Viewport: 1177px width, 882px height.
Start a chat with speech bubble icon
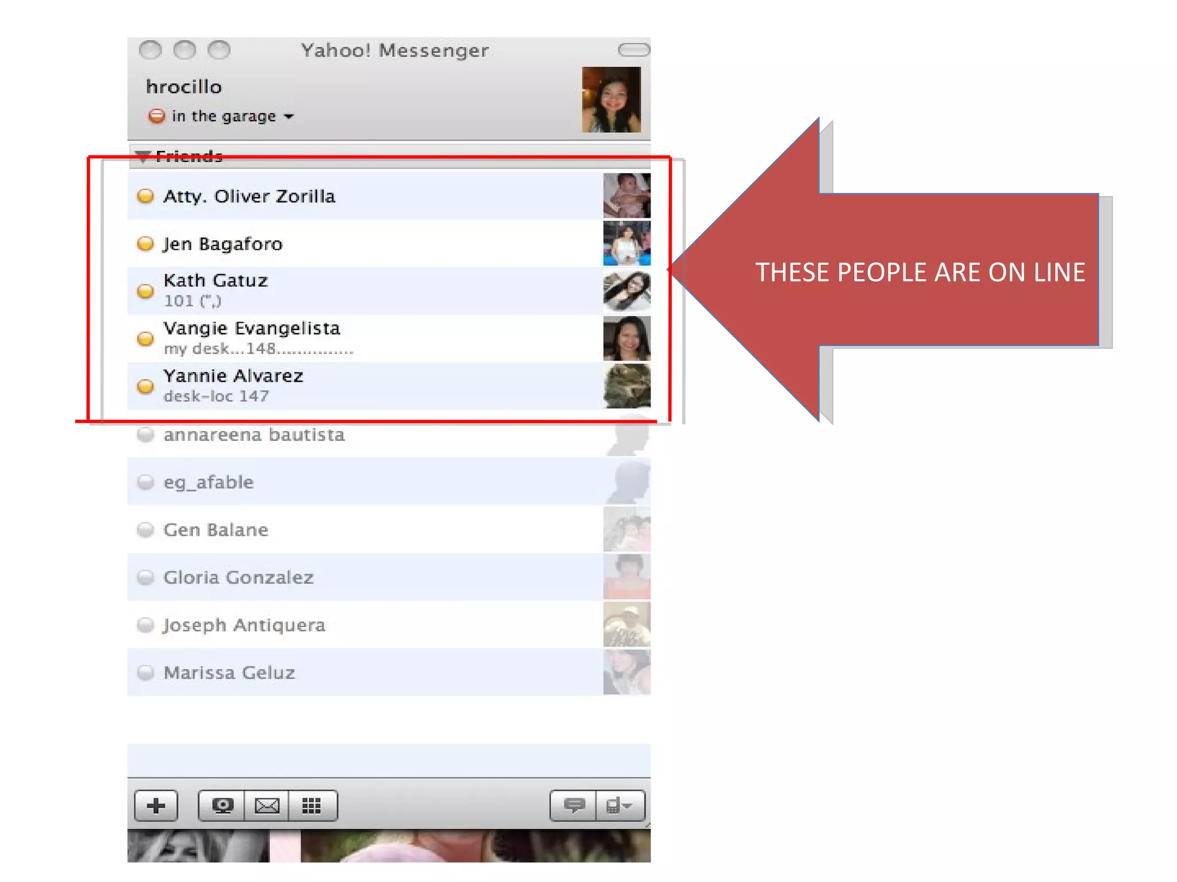(574, 806)
